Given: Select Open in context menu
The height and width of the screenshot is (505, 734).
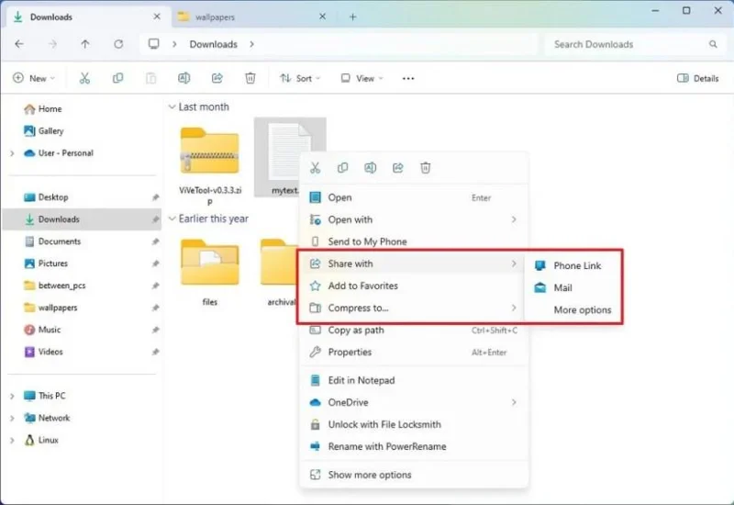Looking at the screenshot, I should click(x=414, y=197).
